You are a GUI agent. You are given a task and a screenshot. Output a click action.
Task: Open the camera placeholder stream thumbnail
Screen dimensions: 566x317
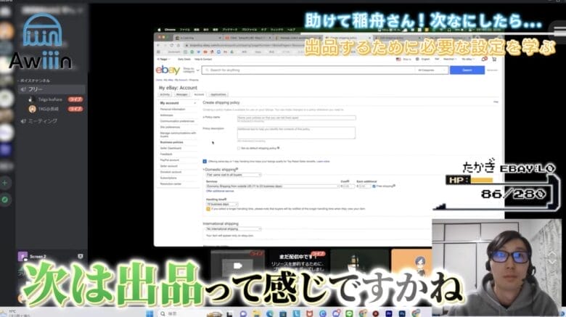[237, 265]
